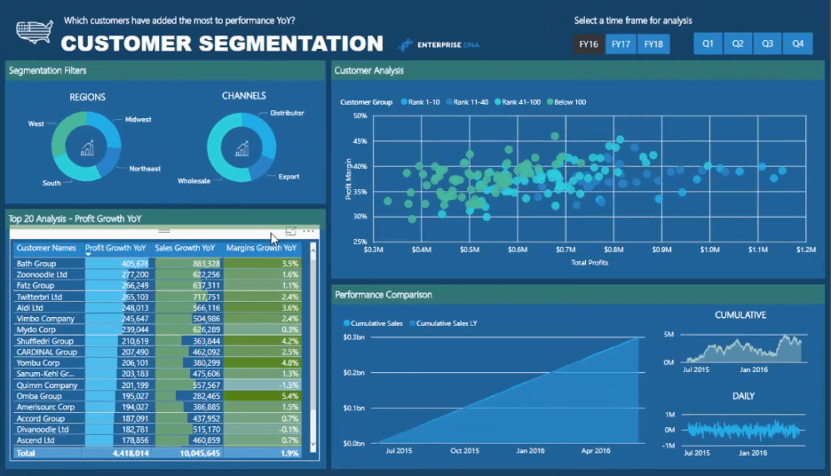Click the table scrollbar down arrow
The width and height of the screenshot is (831, 476).
(313, 445)
